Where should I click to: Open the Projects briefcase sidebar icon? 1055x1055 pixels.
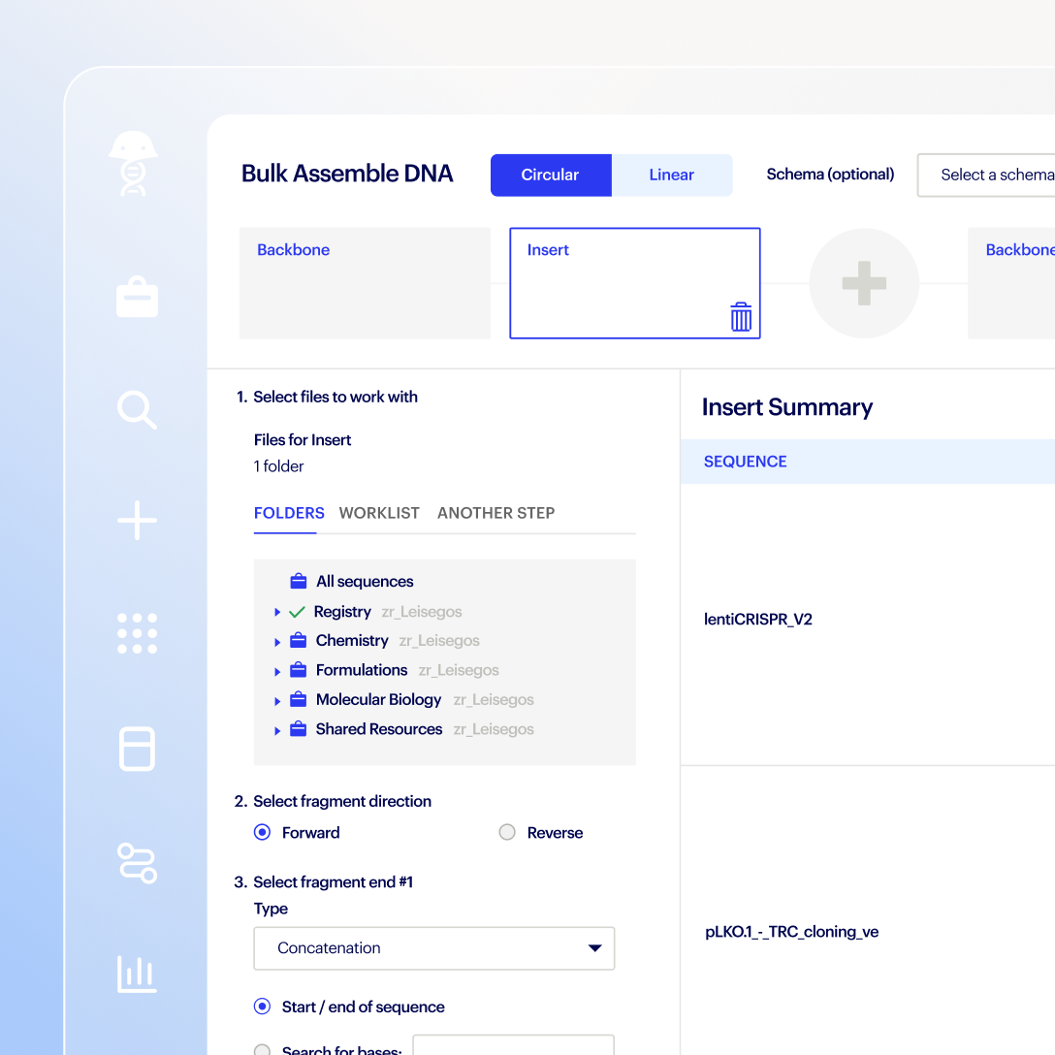(x=138, y=297)
